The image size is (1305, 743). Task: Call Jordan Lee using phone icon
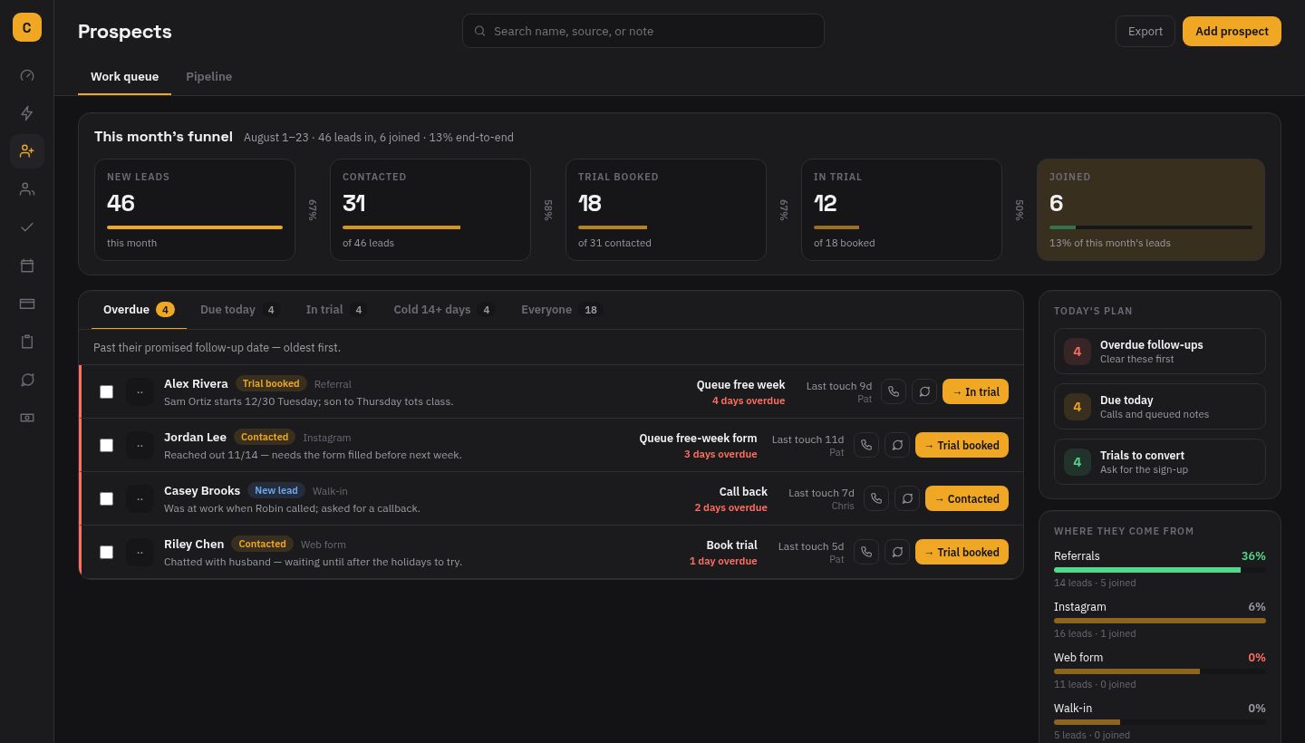tap(866, 445)
